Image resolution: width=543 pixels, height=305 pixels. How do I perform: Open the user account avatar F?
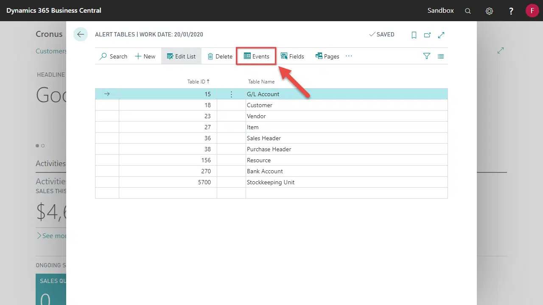[x=532, y=11]
